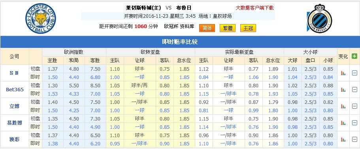Open 大数据客户端下载 link
The width and height of the screenshot is (360, 149).
[x=254, y=8]
